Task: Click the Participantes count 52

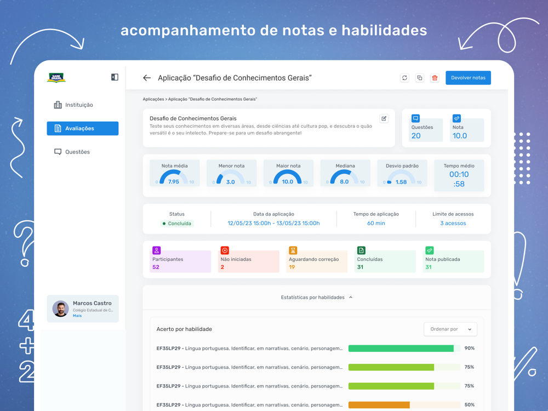Action: pyautogui.click(x=156, y=267)
